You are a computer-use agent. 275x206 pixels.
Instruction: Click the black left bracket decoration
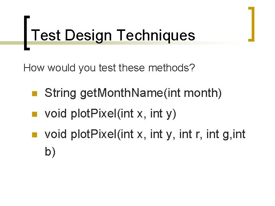pyautogui.click(x=27, y=33)
